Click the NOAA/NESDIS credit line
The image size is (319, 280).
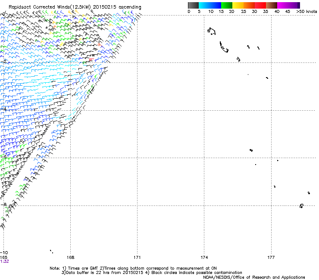[254, 277]
